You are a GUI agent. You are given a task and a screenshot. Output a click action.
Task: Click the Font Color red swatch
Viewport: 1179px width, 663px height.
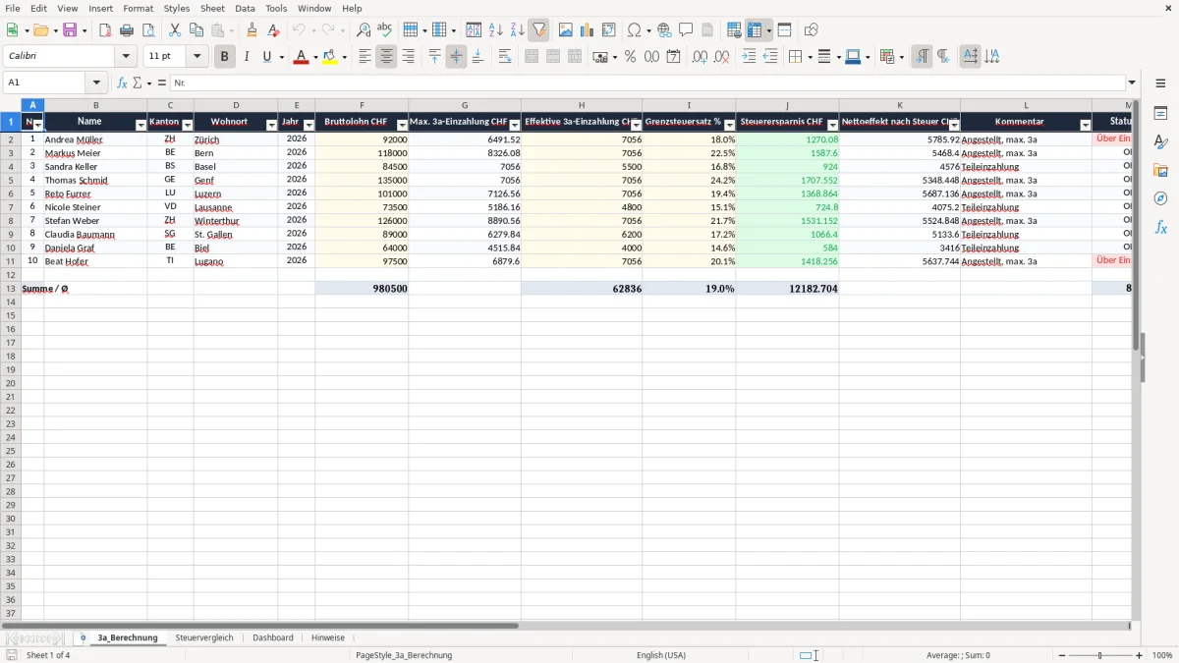coord(301,57)
